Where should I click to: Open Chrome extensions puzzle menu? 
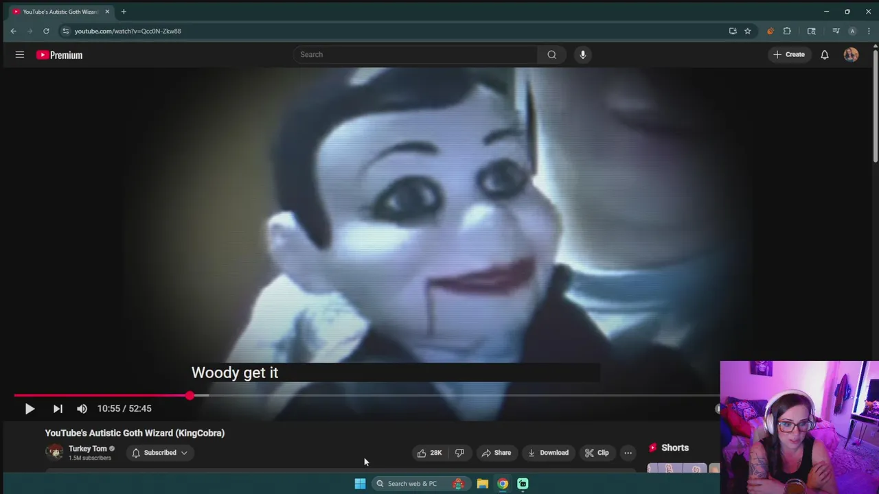pos(787,31)
